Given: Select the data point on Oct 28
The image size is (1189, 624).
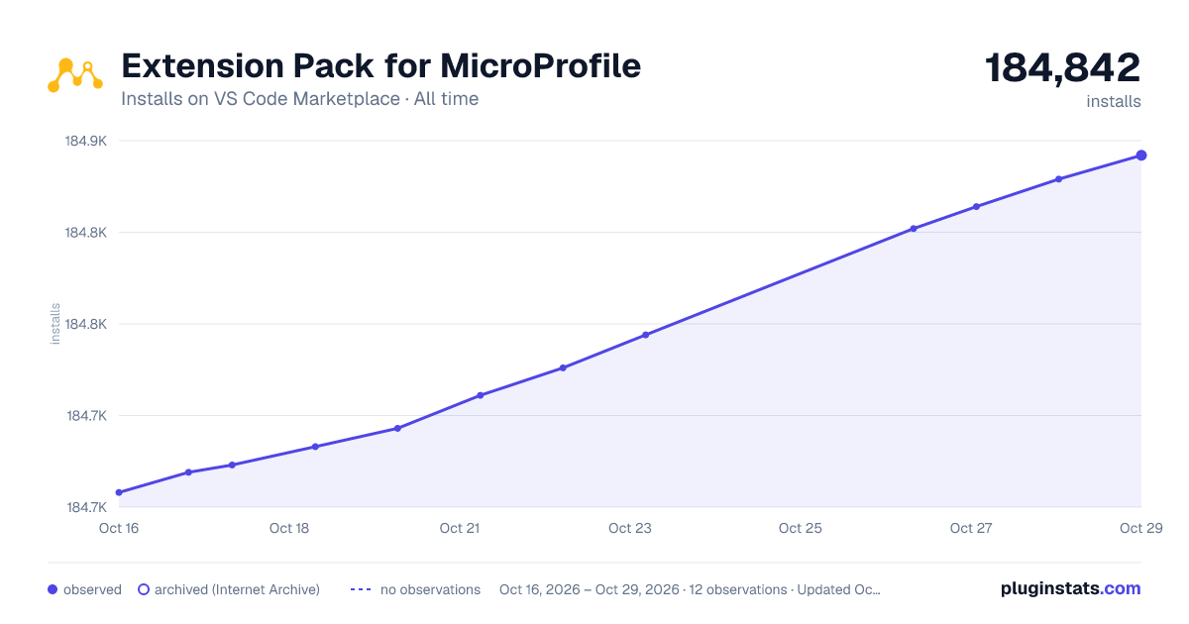Looking at the screenshot, I should click(x=1059, y=179).
